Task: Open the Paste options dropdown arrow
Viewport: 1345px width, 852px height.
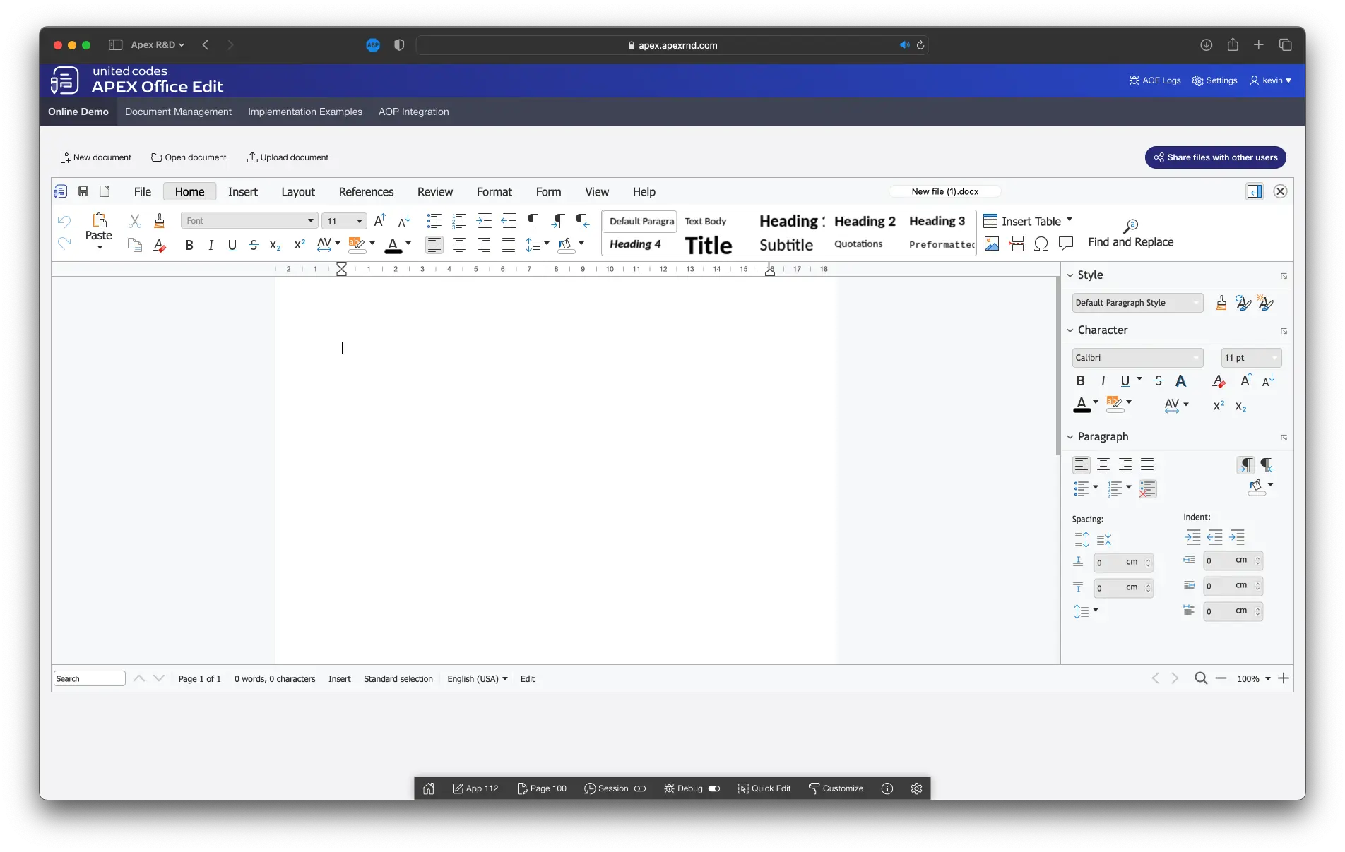Action: click(x=100, y=248)
